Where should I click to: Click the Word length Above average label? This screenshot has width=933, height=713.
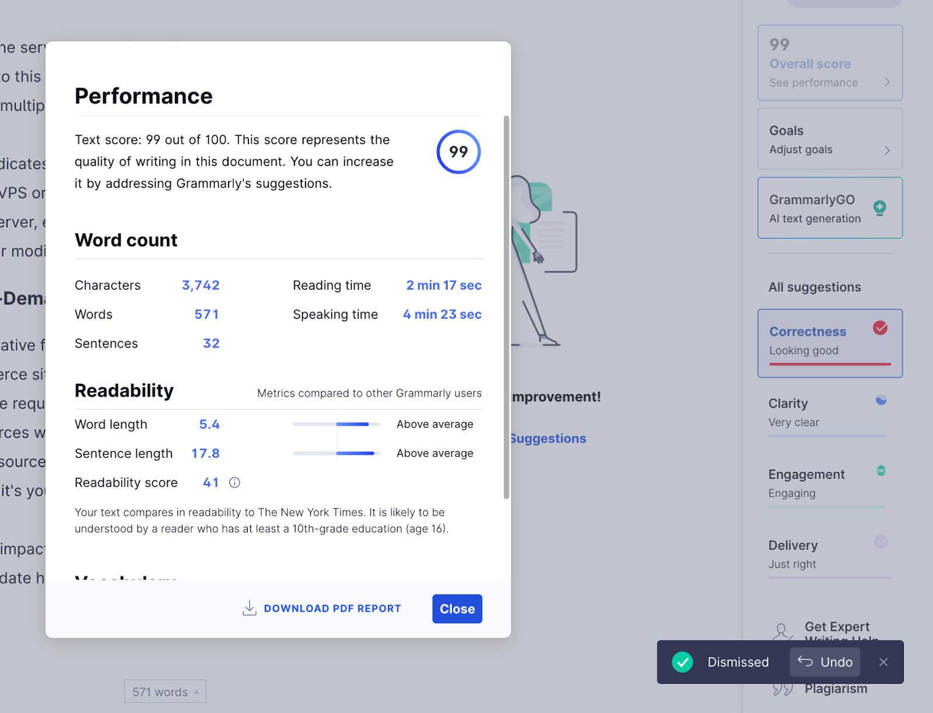[x=435, y=424]
